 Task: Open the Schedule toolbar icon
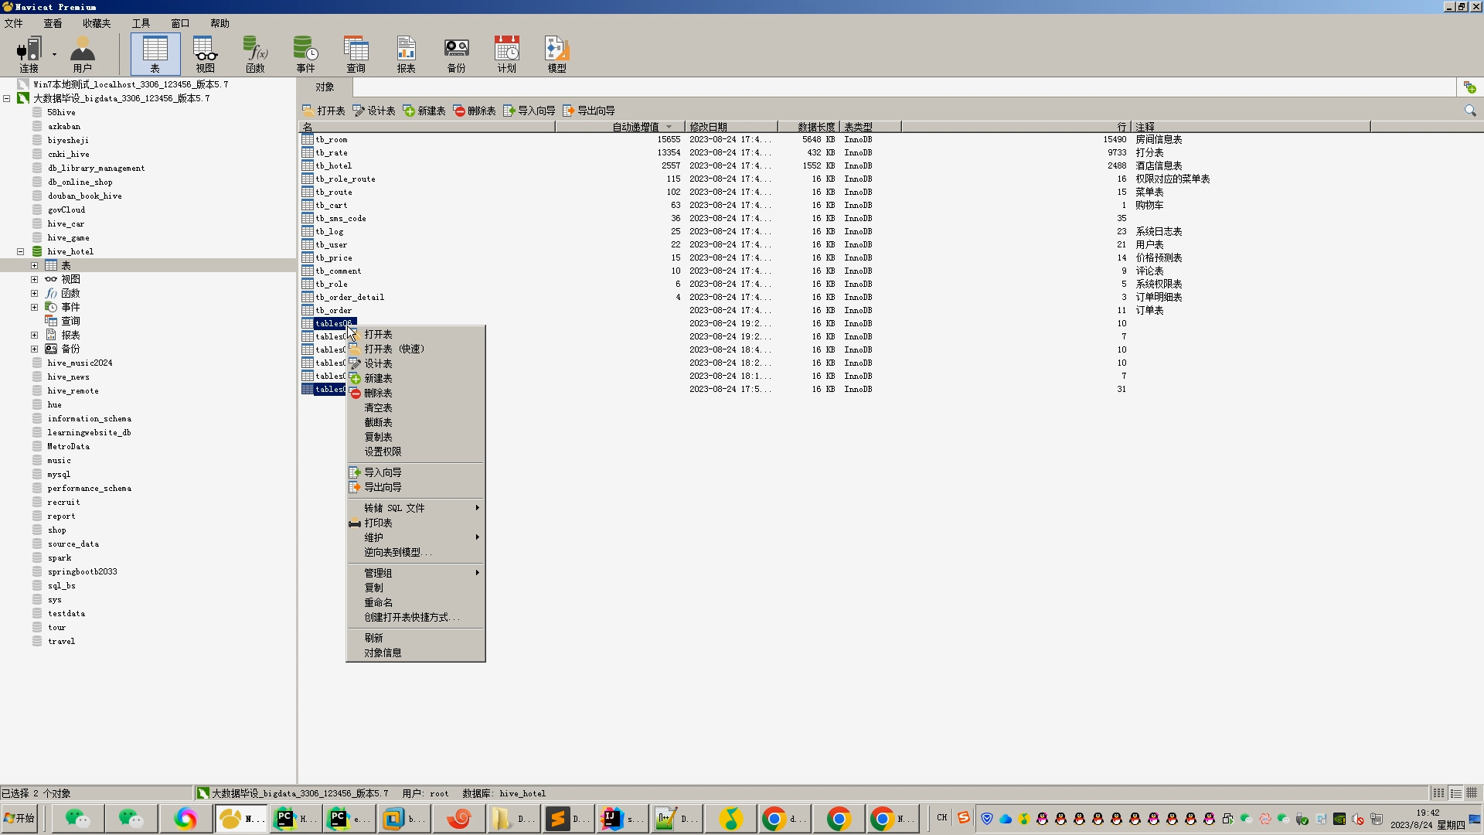point(506,53)
